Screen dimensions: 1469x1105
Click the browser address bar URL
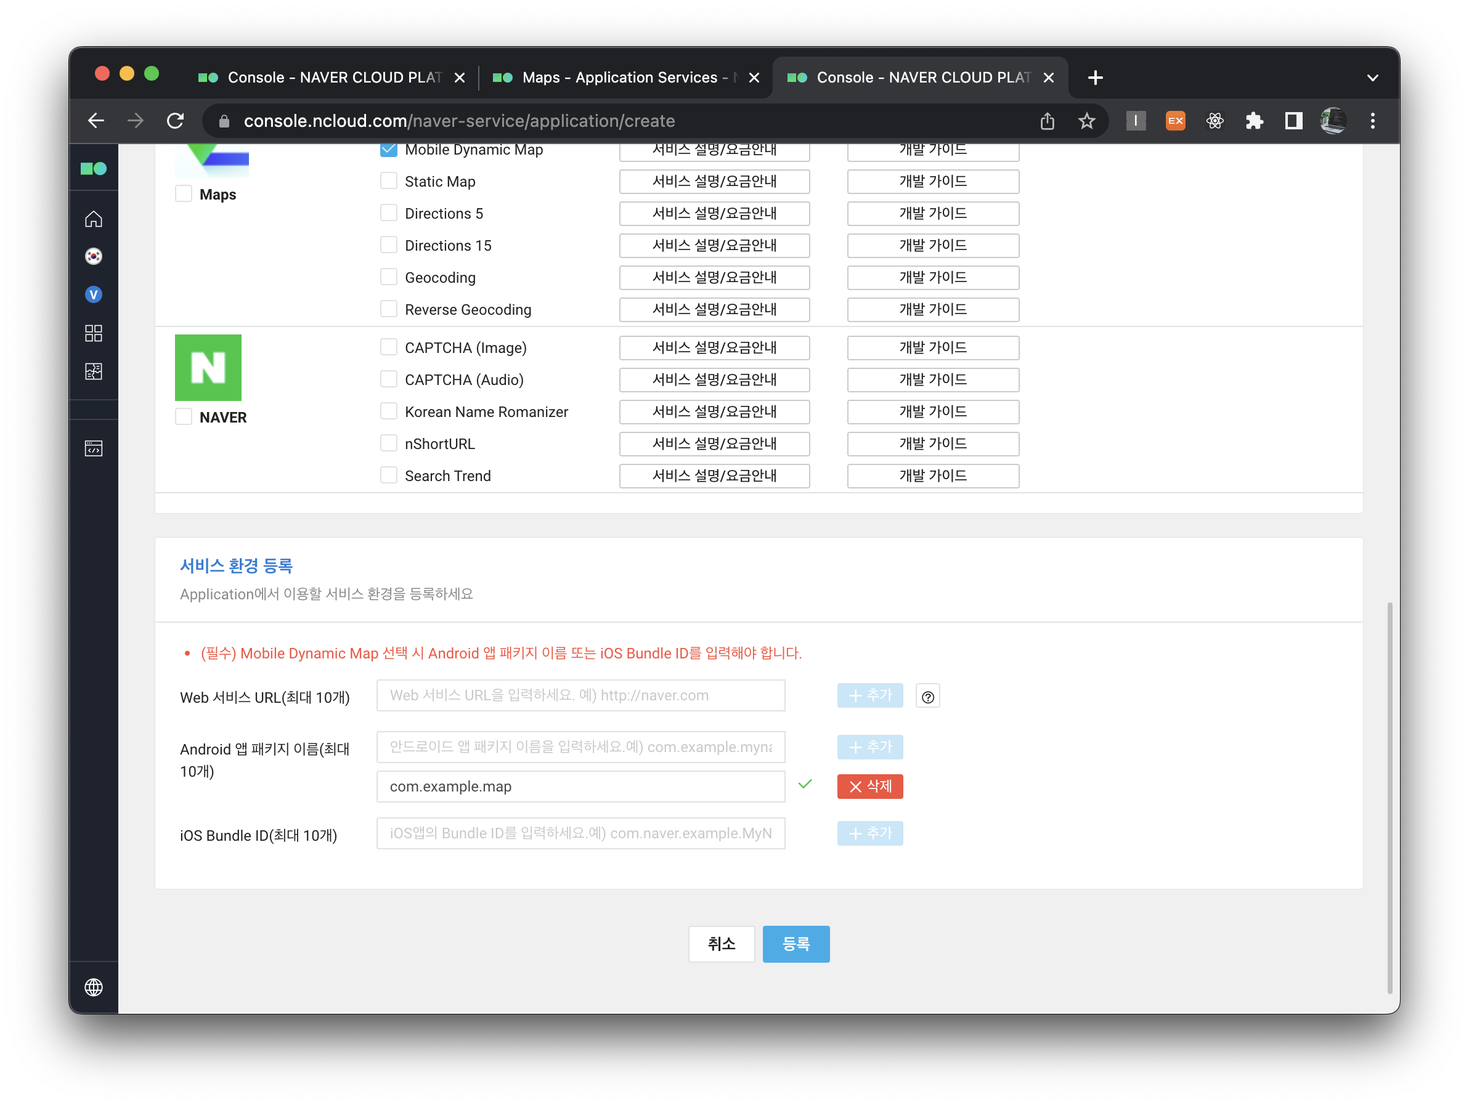pos(460,121)
